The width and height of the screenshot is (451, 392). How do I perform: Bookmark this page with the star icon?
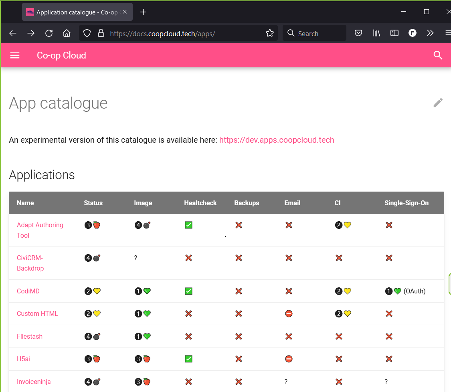[x=270, y=33]
